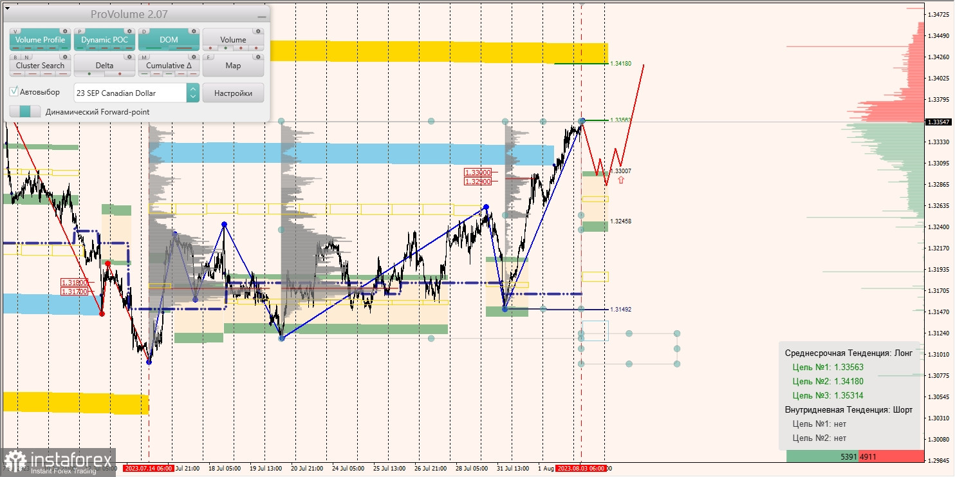Click Цель №2: 1.34180 in info panel
The width and height of the screenshot is (955, 477).
pyautogui.click(x=828, y=381)
